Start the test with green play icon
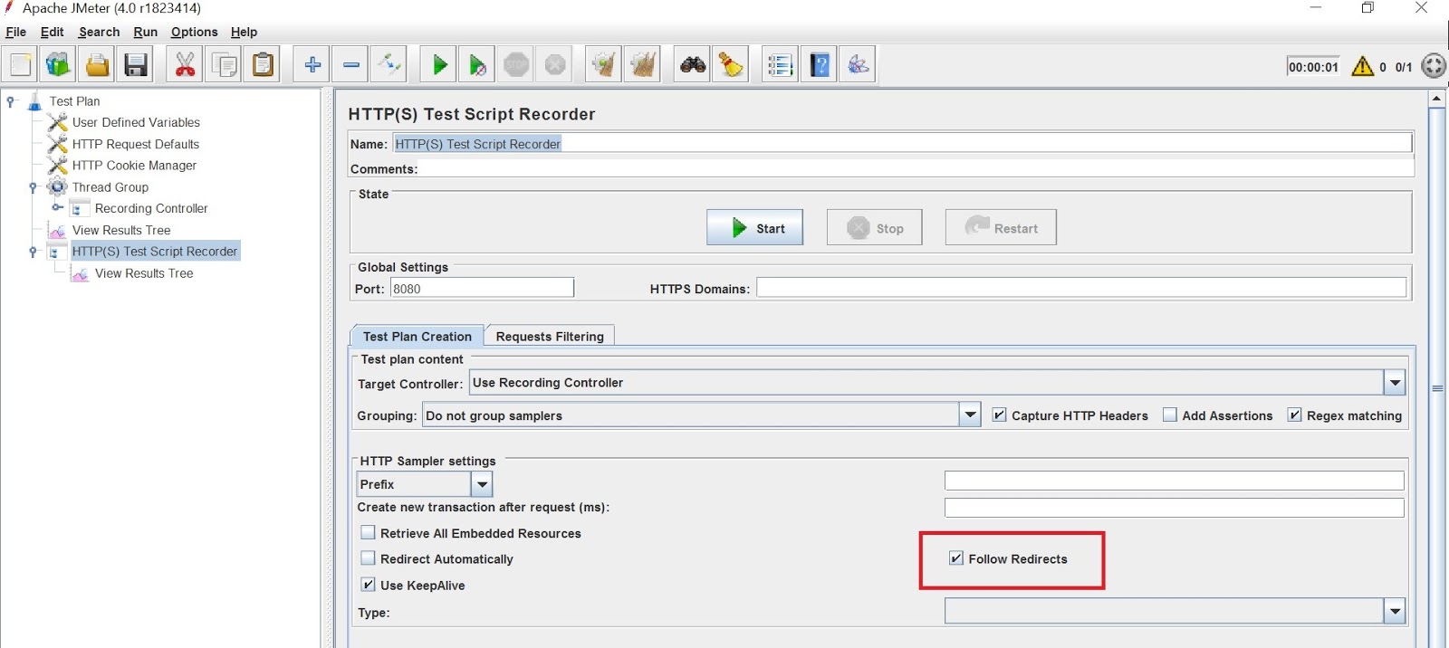 tap(439, 65)
